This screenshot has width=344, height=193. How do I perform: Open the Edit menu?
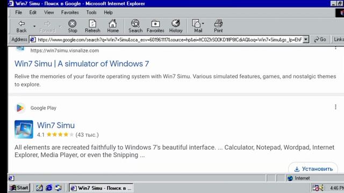(x=33, y=12)
